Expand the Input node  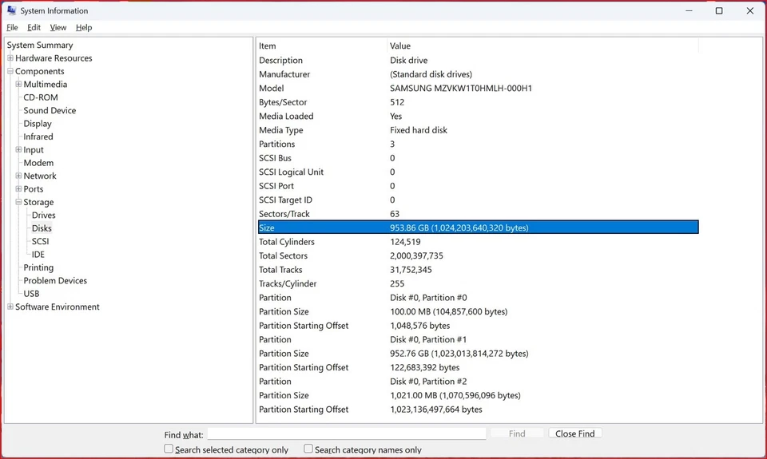pyautogui.click(x=18, y=149)
